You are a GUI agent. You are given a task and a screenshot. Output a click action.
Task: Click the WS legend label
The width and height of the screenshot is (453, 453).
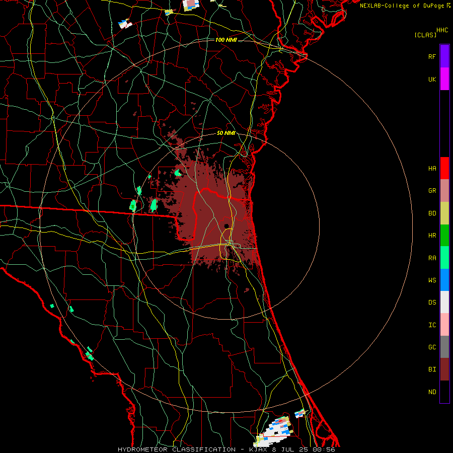click(x=432, y=280)
